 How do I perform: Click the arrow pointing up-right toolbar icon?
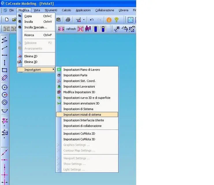[x=117, y=29]
